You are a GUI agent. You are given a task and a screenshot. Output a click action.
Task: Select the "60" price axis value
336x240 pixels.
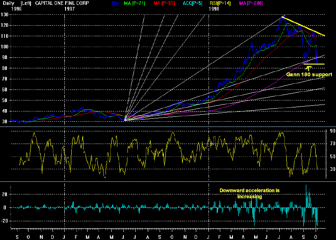(x=4, y=89)
